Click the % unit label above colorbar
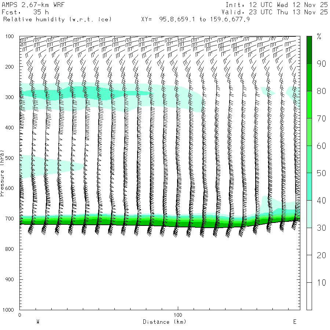This screenshot has height=330, width=330. [x=319, y=37]
